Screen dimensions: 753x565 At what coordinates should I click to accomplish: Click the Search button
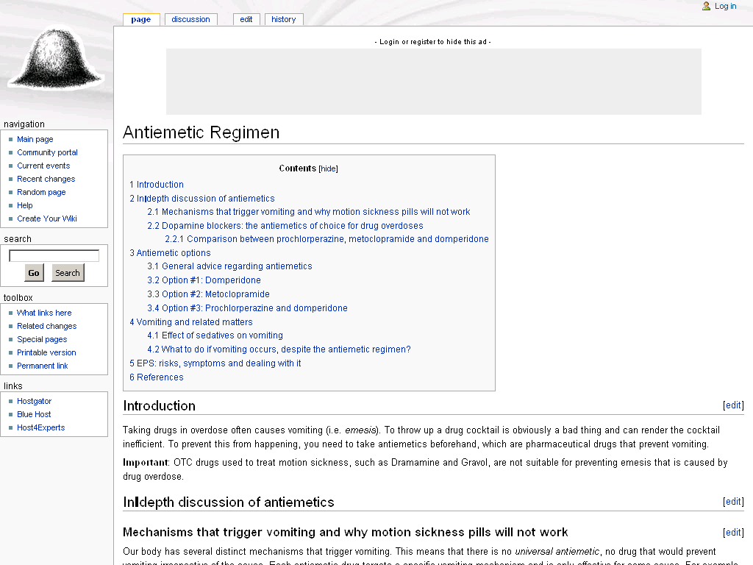pyautogui.click(x=68, y=273)
